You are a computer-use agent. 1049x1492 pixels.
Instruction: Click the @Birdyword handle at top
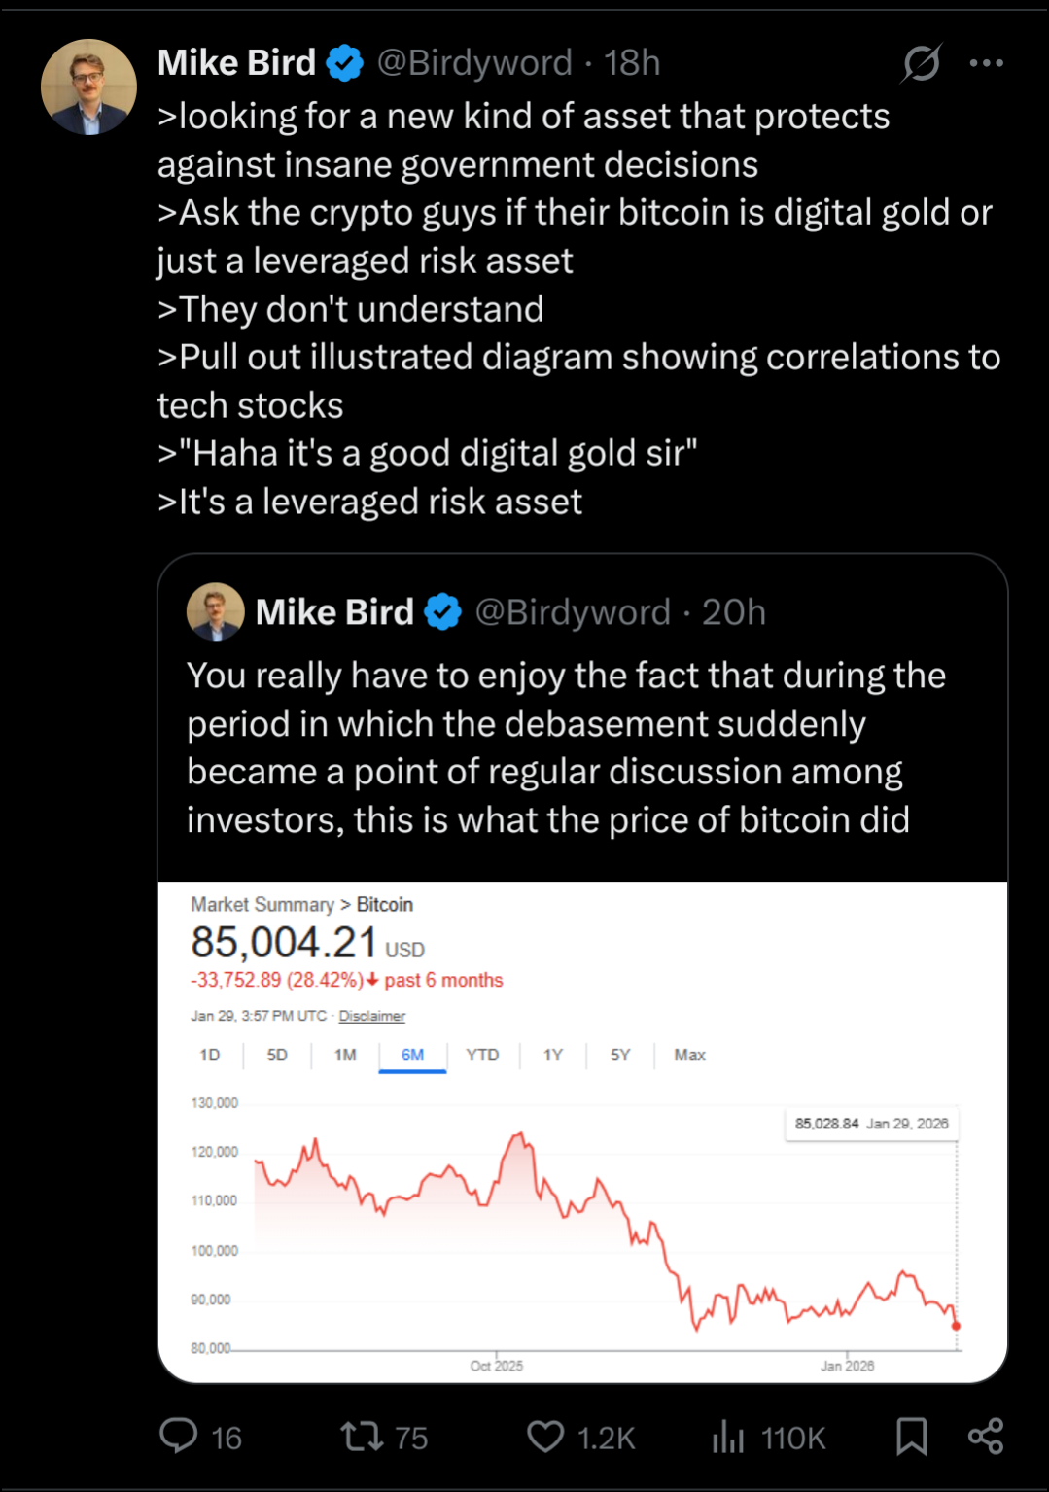coord(474,63)
